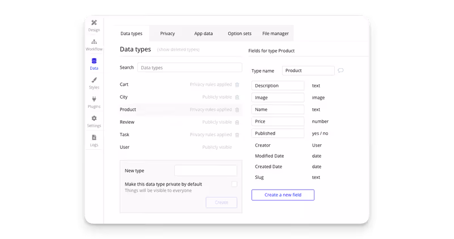Delete the City data type (trash icon)
454x239 pixels.
pos(237,97)
